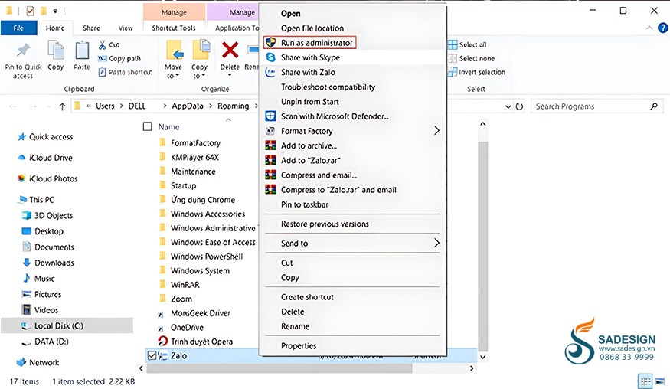The width and height of the screenshot is (670, 389).
Task: Click Invert selection in the ribbon
Action: tap(476, 72)
